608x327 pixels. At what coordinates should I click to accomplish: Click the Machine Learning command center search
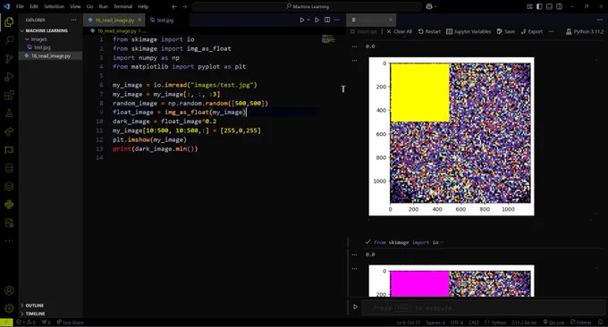307,6
